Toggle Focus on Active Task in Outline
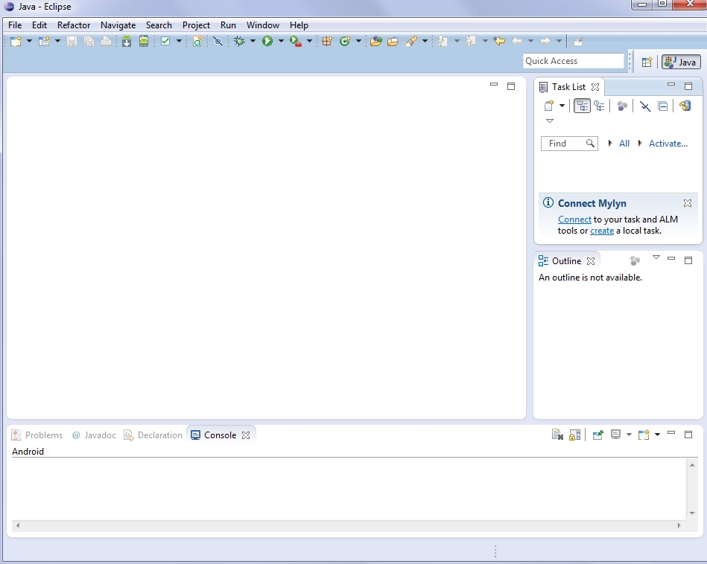Viewport: 707px width, 564px height. (635, 261)
